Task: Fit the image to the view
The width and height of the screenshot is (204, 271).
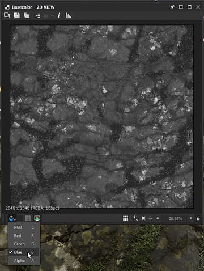Action: tap(143, 218)
